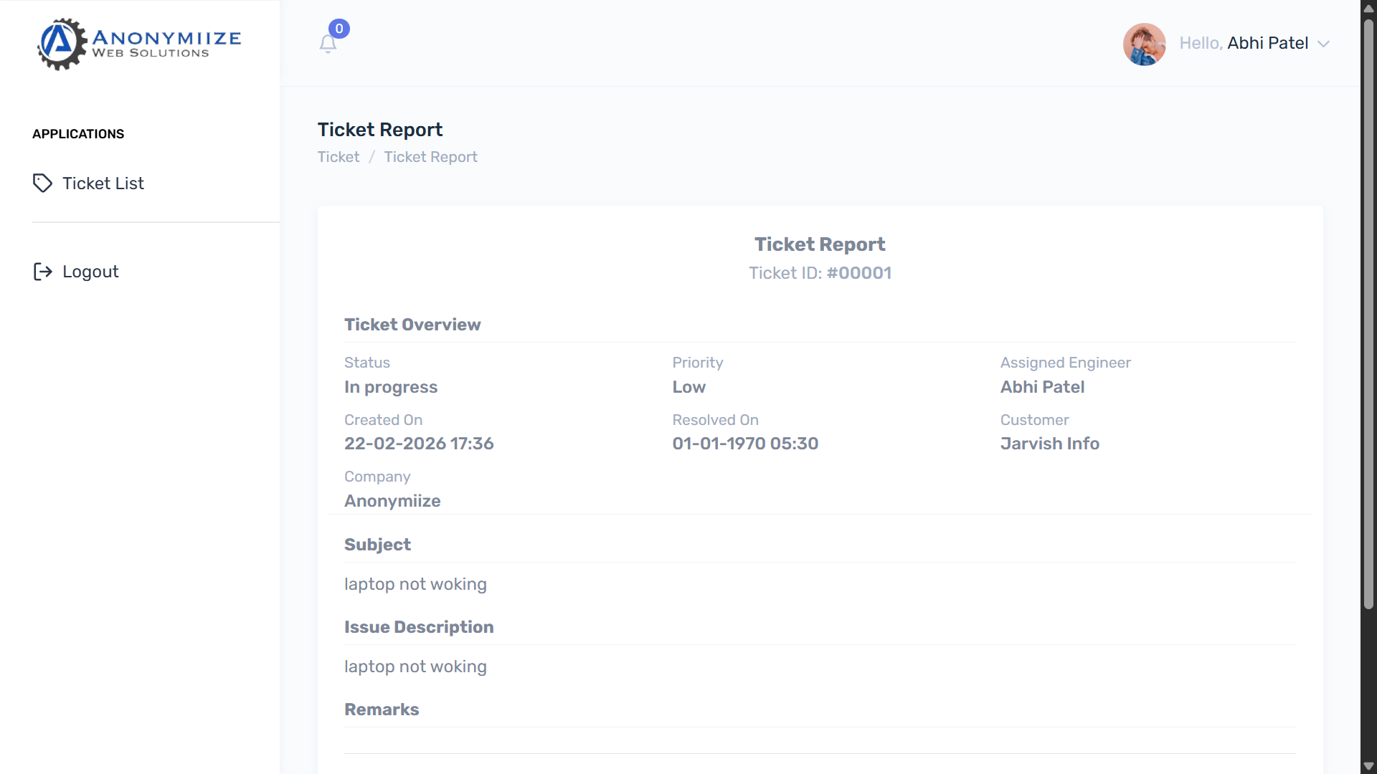The width and height of the screenshot is (1377, 774).
Task: Click the issue description text laptop not woking
Action: click(x=415, y=666)
